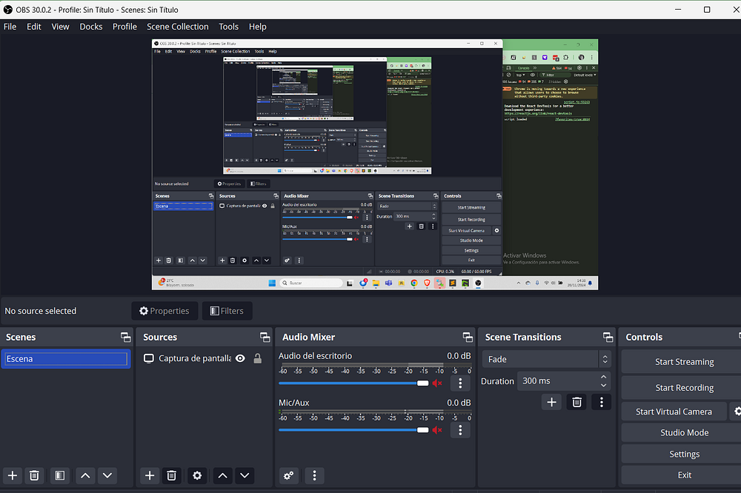Undock the Scenes panel
This screenshot has width=741, height=493.
[125, 337]
